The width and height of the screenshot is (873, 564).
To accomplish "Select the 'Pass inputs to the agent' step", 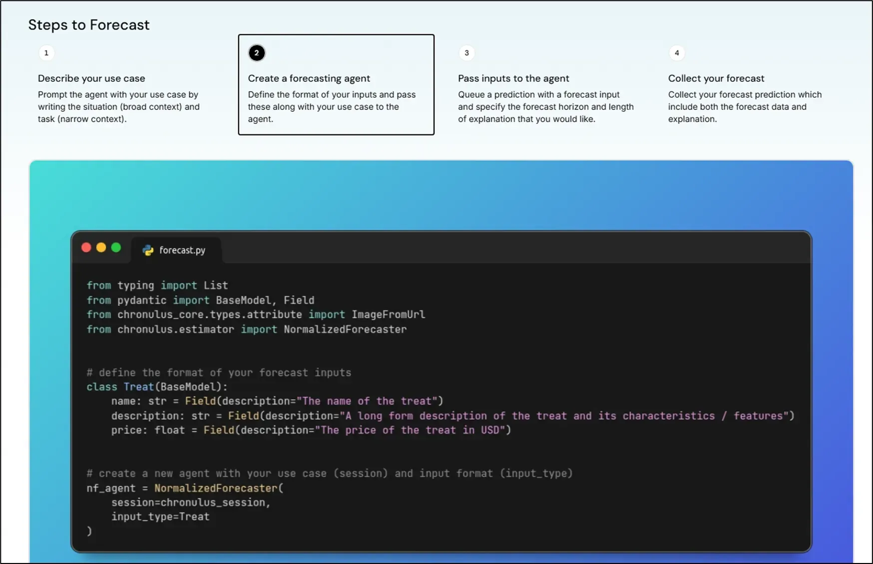I will click(513, 78).
